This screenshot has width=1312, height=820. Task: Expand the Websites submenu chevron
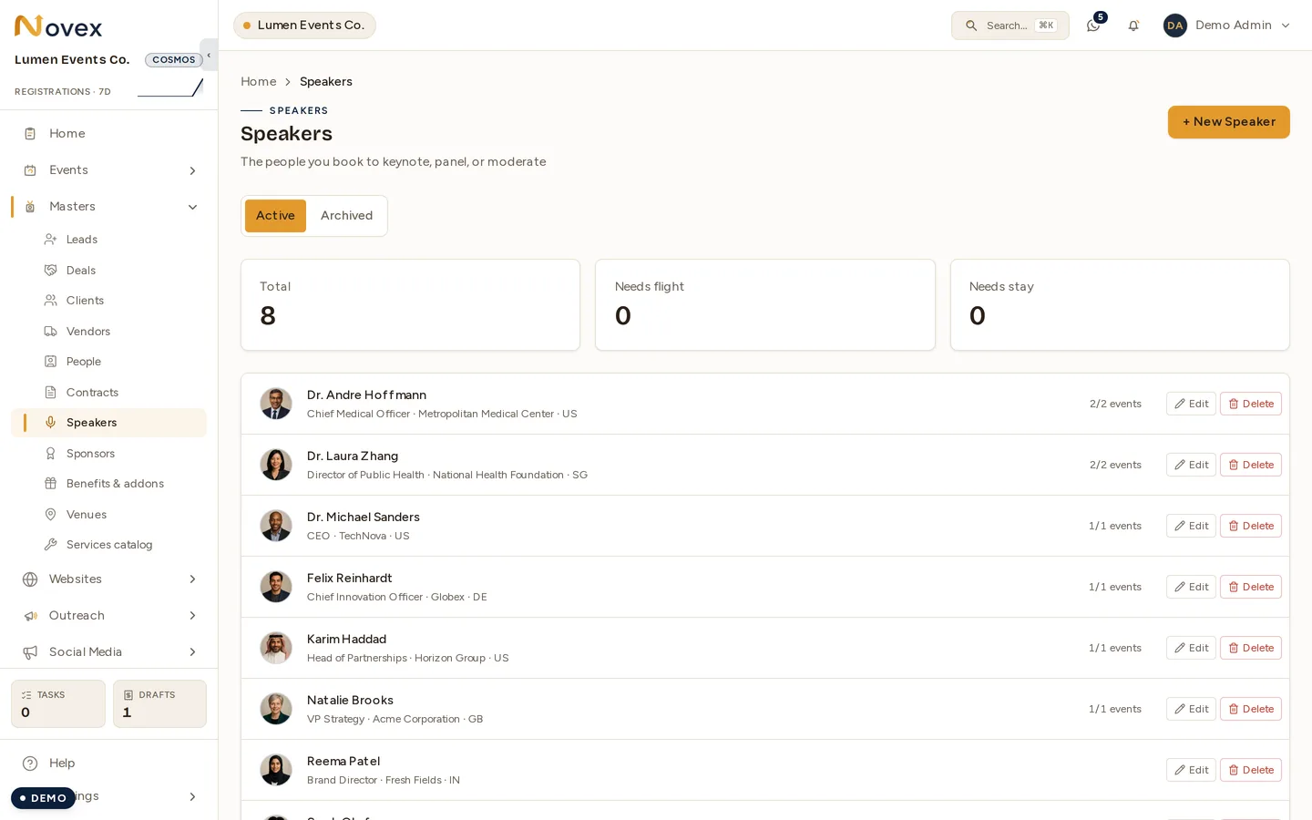pyautogui.click(x=192, y=579)
